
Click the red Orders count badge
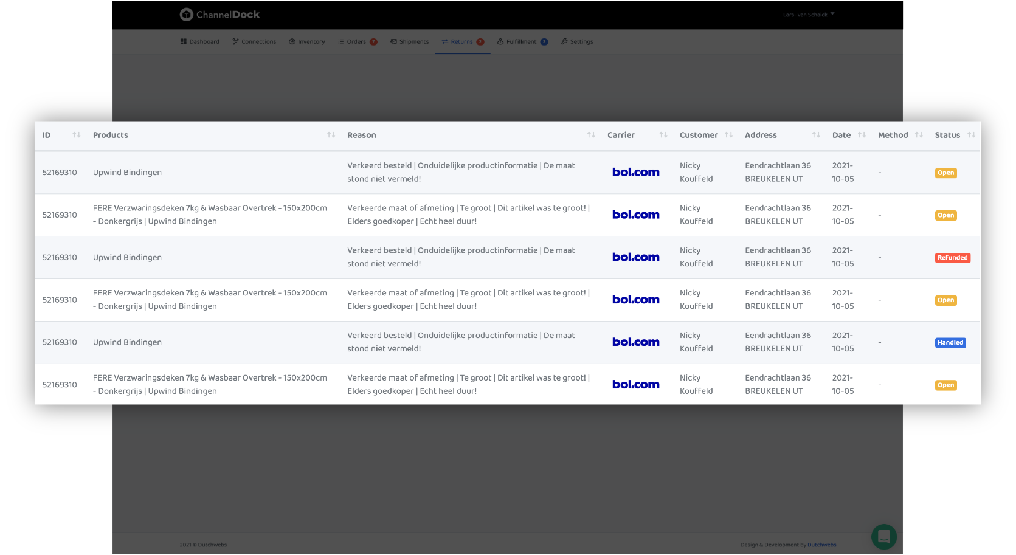[373, 42]
